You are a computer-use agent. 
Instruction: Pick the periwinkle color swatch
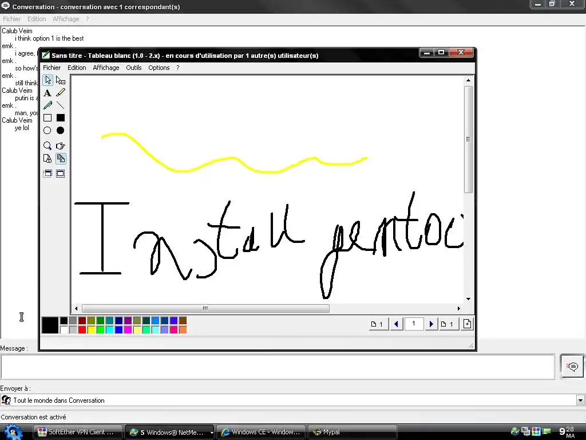tap(164, 329)
